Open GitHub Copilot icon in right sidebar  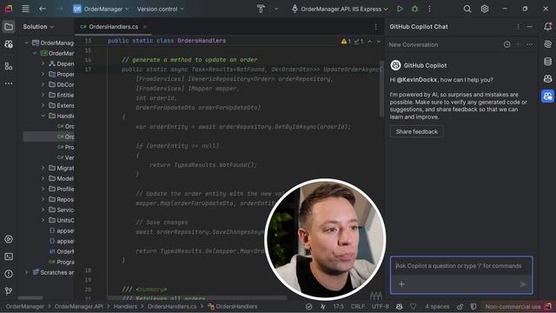[547, 79]
